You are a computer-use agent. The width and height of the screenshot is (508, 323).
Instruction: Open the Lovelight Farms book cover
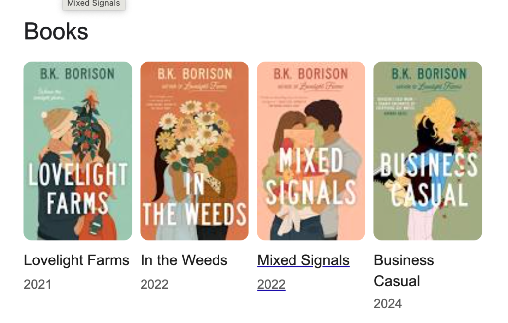coord(77,151)
